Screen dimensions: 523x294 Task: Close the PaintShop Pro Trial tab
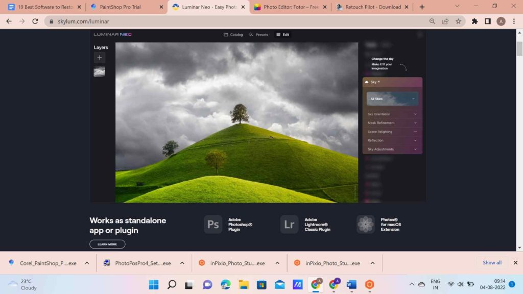coord(161,7)
